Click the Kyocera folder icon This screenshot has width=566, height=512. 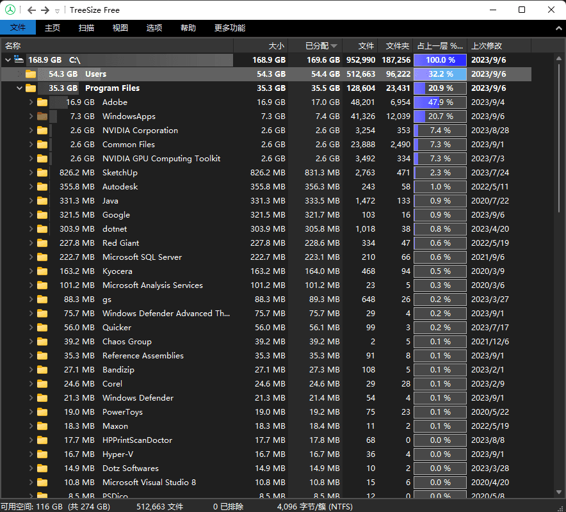point(42,271)
